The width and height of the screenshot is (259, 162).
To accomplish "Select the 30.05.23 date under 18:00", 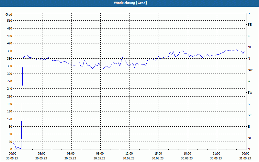I will point(187,158).
